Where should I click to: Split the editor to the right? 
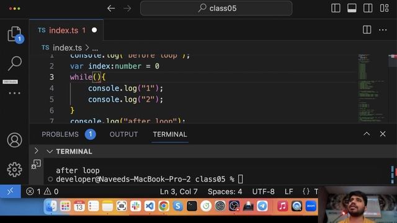[367, 30]
